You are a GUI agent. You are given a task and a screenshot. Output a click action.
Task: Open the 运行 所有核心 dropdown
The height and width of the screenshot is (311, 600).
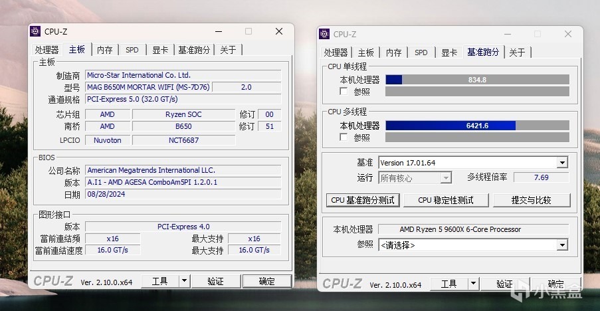(x=445, y=178)
